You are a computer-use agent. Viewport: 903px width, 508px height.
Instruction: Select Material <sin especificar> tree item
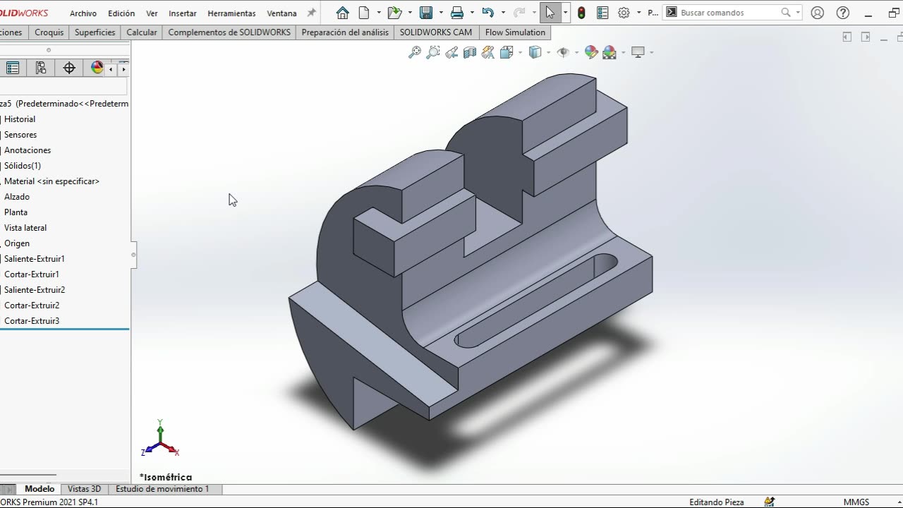(x=51, y=181)
